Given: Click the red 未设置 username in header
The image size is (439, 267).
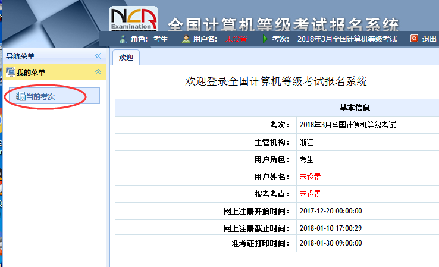Looking at the screenshot, I should 236,39.
